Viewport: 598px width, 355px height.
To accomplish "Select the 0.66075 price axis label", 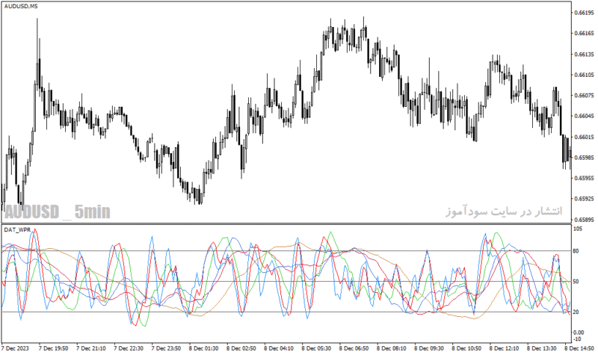I will 584,96.
